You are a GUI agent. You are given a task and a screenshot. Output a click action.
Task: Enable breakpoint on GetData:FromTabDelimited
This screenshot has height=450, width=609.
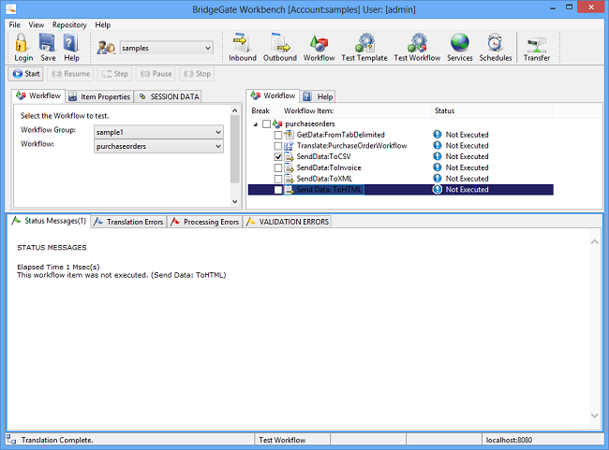[278, 135]
